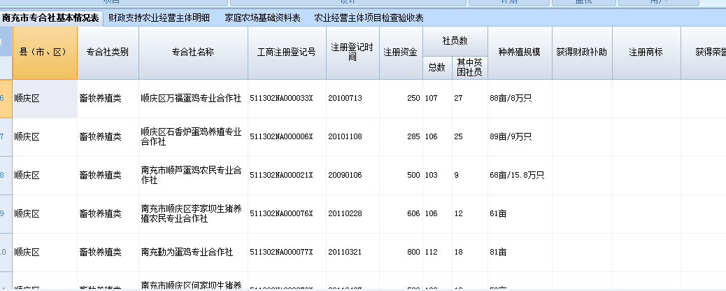The image size is (726, 291).
Task: Select the 专合社类别 column header
Action: pos(108,52)
